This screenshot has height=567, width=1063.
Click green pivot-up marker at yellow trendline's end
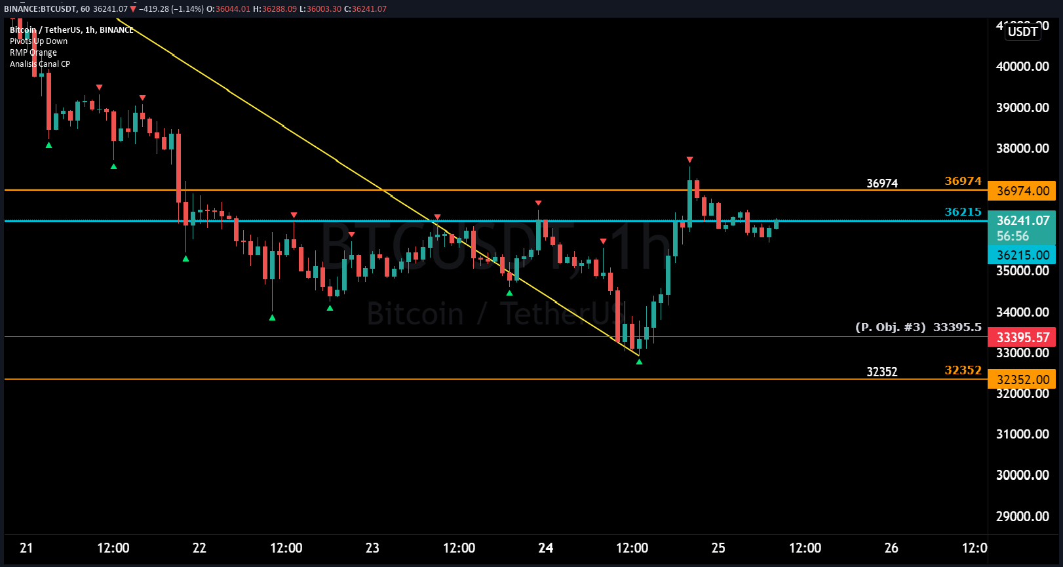click(639, 361)
